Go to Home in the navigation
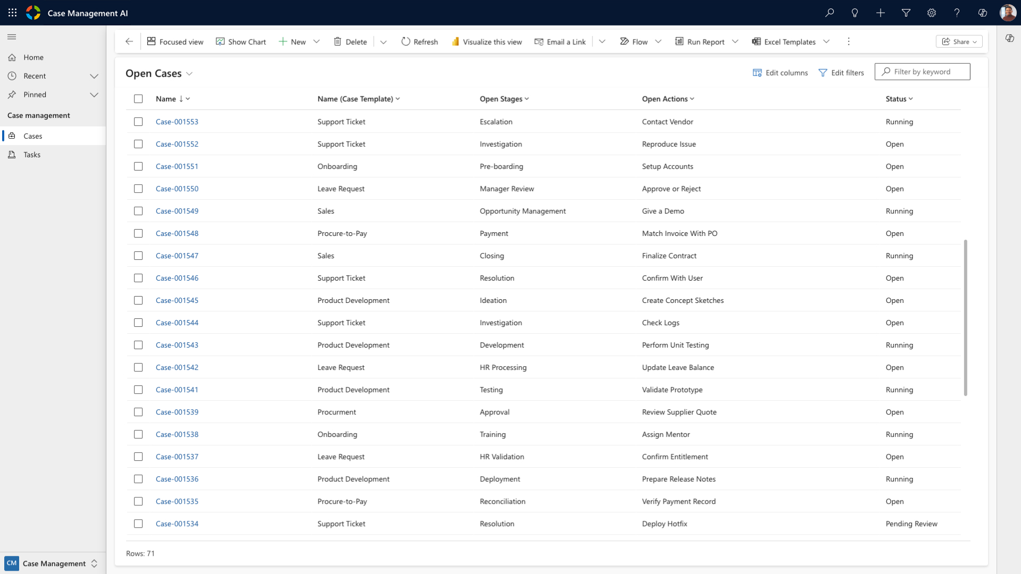 (x=34, y=57)
